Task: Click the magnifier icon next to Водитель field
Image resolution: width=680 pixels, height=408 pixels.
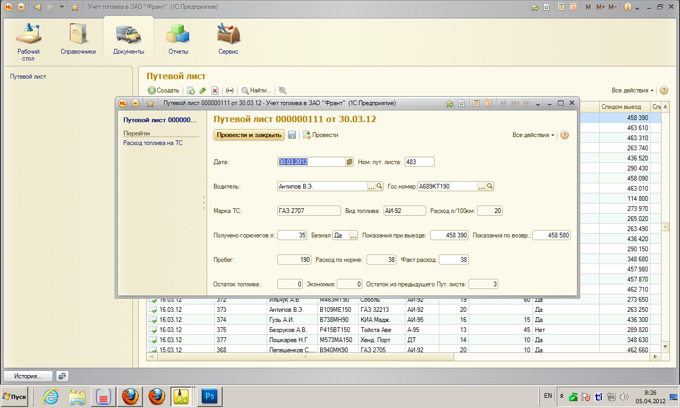Action: pos(379,186)
